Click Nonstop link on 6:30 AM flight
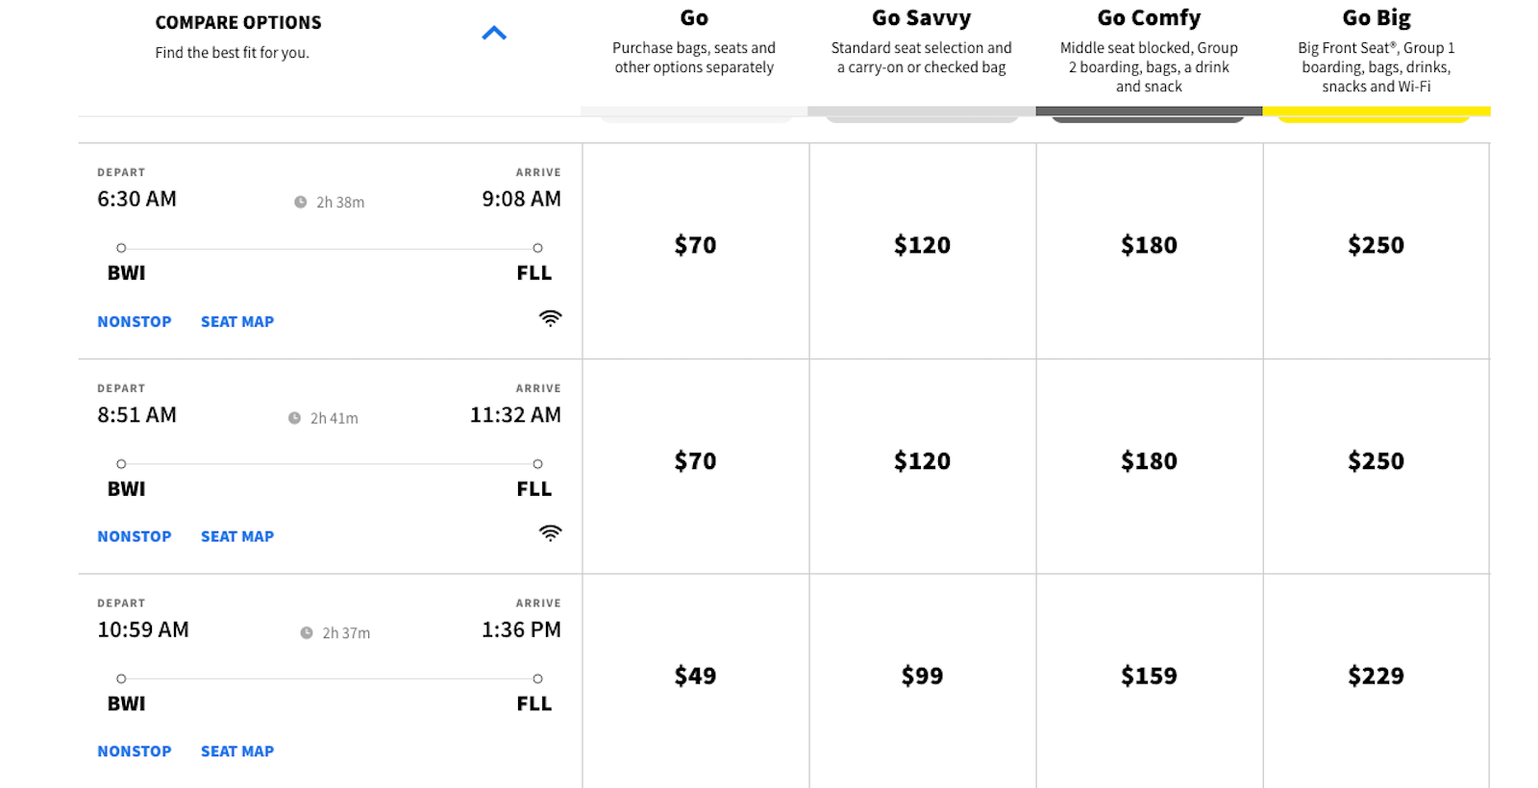Screen dimensions: 1538x788 tap(135, 322)
